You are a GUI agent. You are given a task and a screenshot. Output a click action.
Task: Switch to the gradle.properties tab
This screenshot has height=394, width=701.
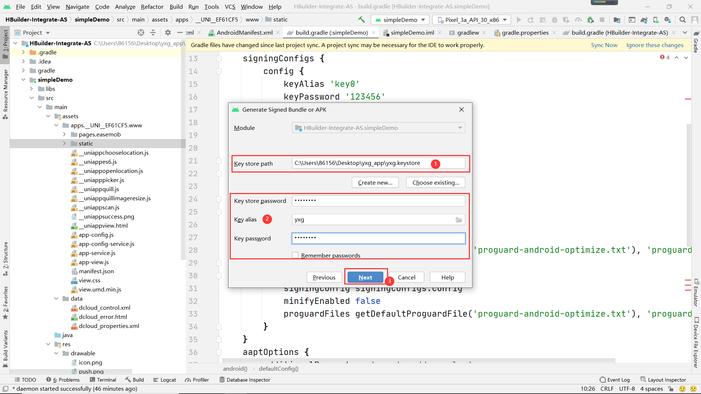click(x=525, y=32)
